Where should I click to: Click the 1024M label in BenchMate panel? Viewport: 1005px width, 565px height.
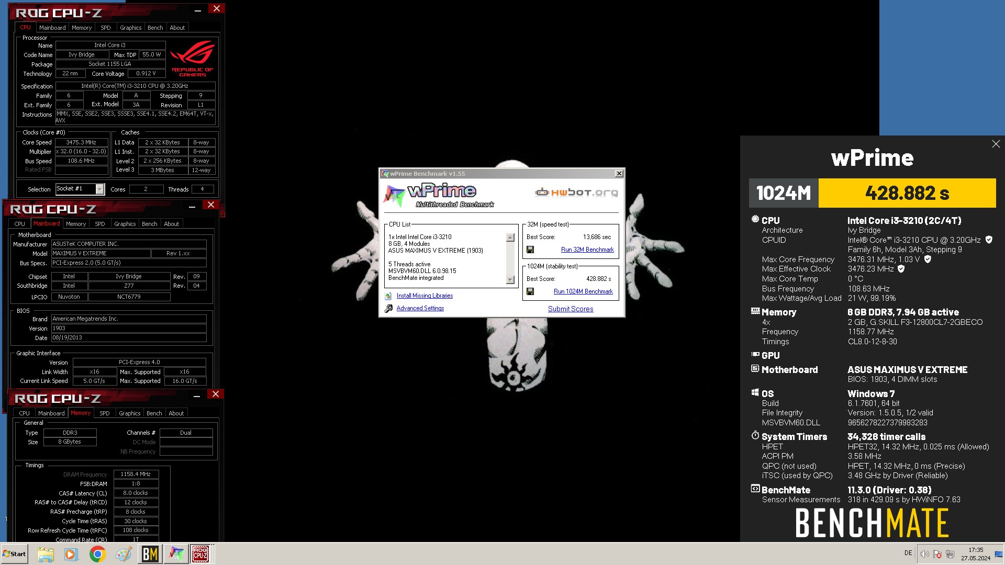click(x=784, y=193)
